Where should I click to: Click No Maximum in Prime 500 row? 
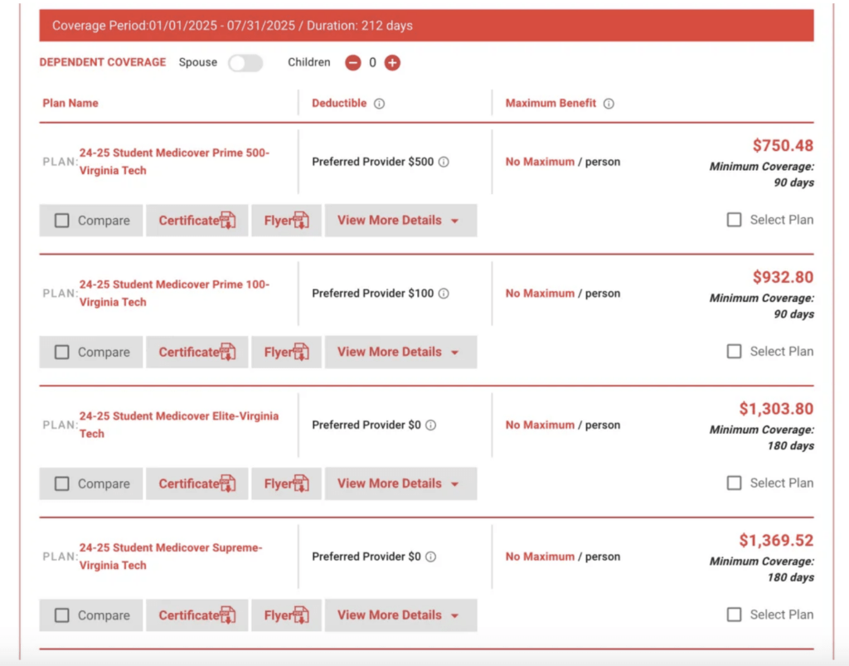pyautogui.click(x=540, y=162)
